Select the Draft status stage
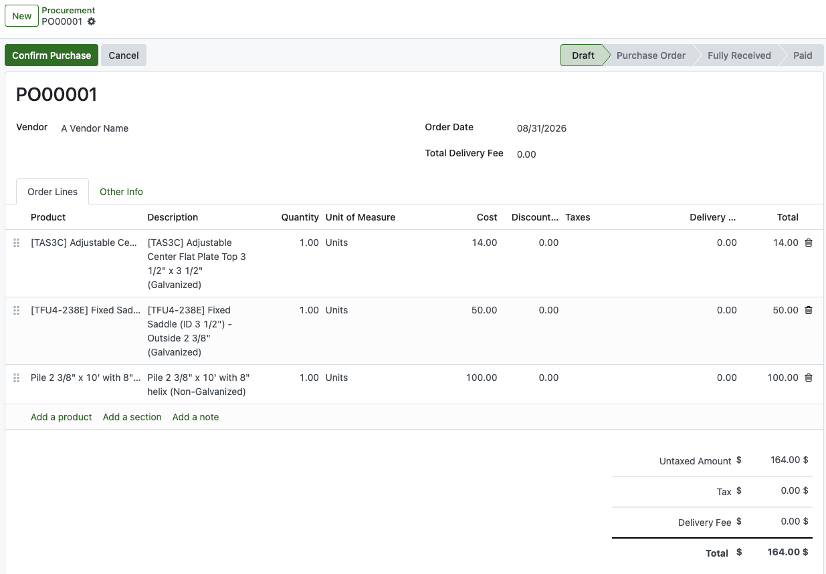 coord(583,55)
